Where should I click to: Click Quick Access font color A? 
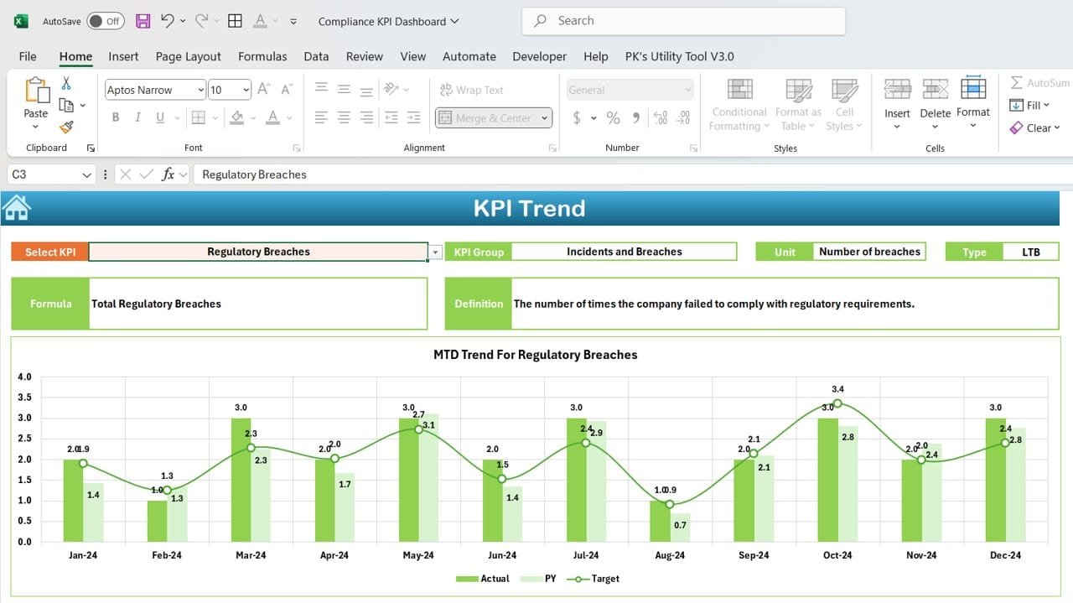tap(260, 21)
